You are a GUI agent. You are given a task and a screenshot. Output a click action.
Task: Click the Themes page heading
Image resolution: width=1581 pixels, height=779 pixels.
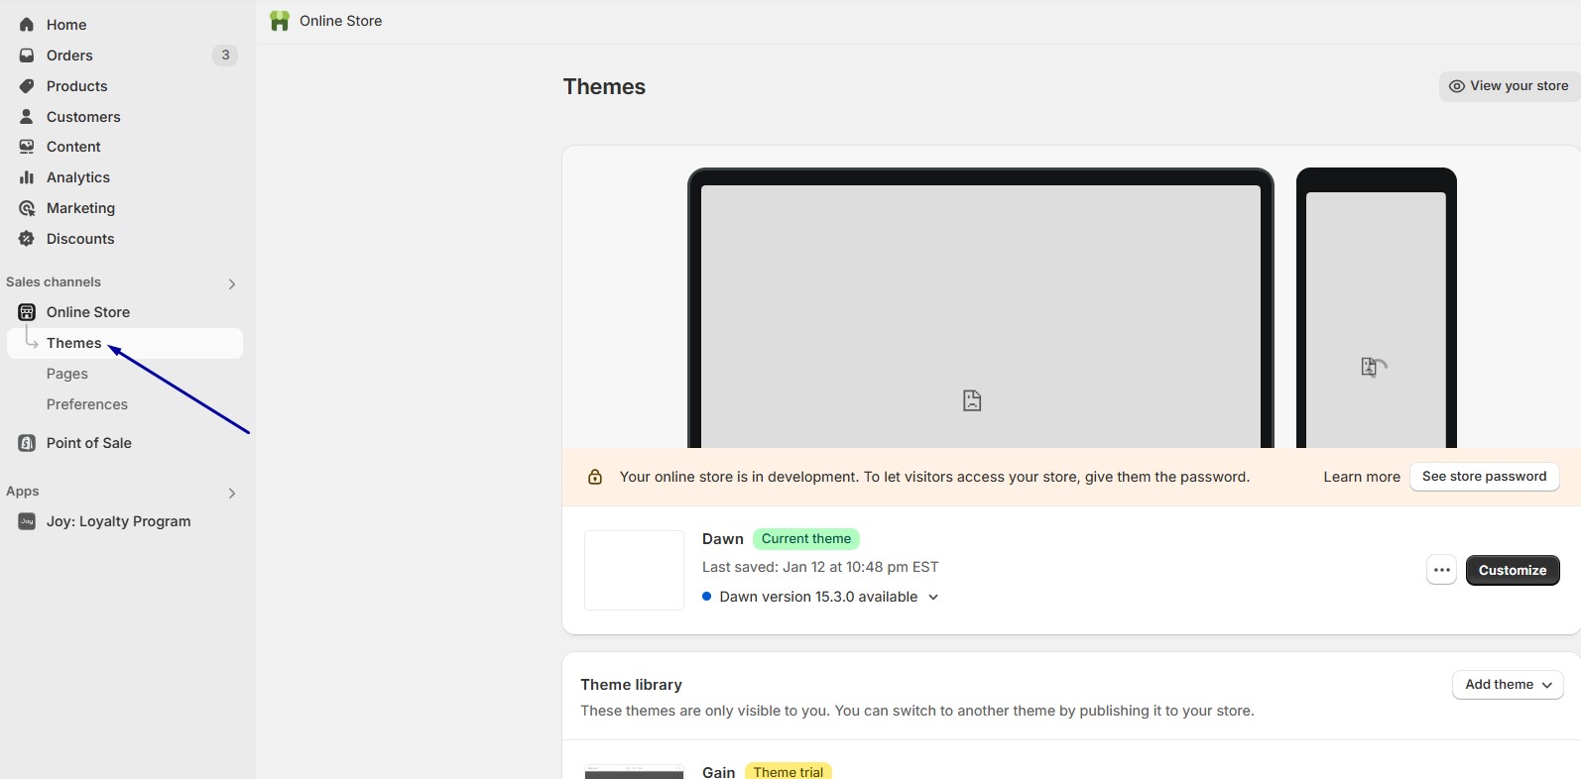click(604, 87)
